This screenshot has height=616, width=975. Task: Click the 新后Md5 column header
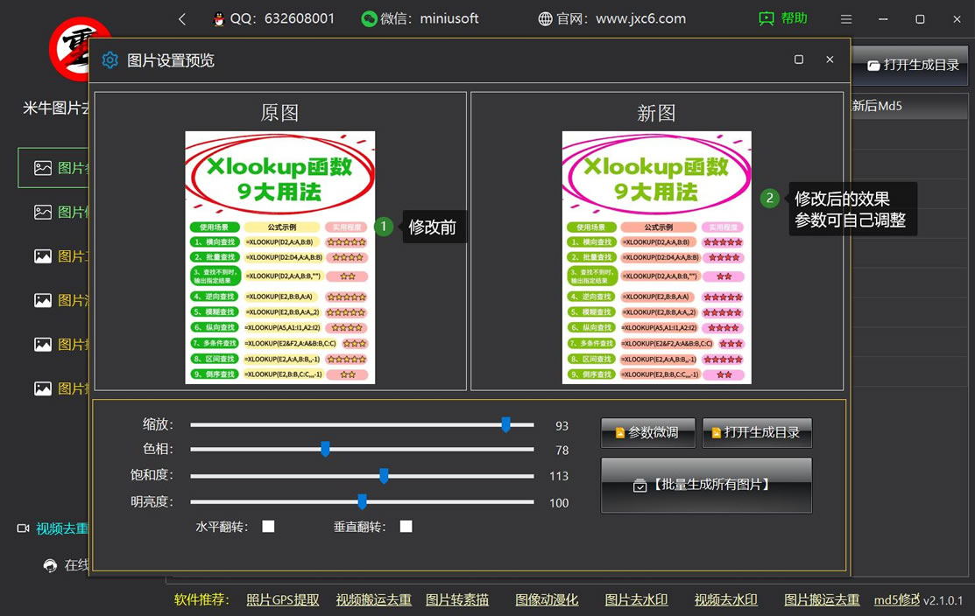(877, 106)
